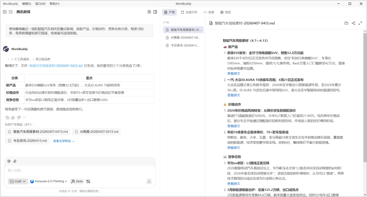Click the 3月新能源销量出炉 heading

[x=263, y=190]
